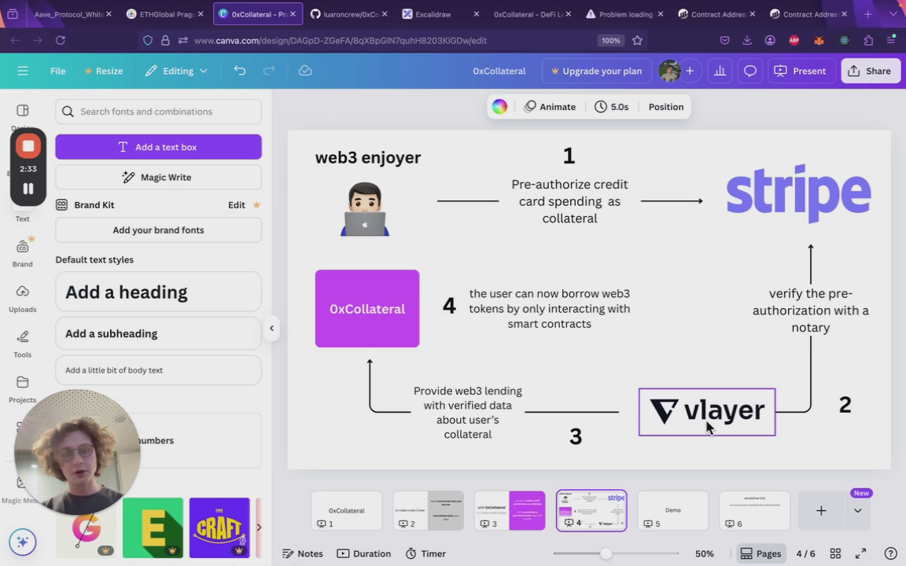The image size is (906, 566).
Task: Add a new page with plus button
Action: [x=821, y=510]
